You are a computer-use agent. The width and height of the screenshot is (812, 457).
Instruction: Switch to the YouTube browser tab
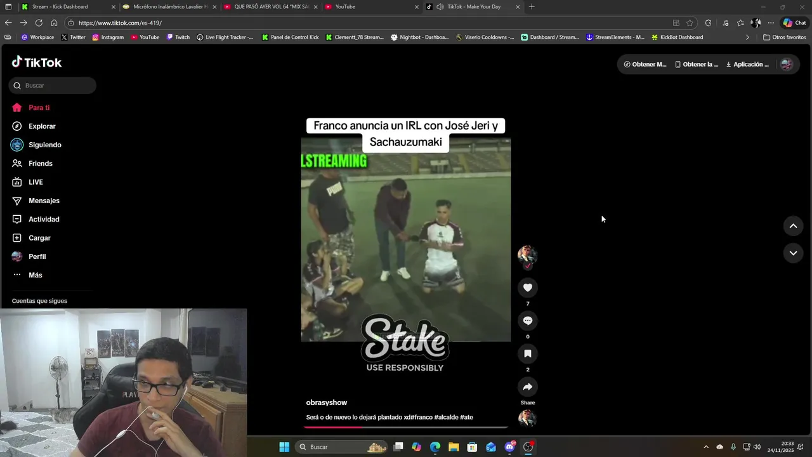pos(372,7)
